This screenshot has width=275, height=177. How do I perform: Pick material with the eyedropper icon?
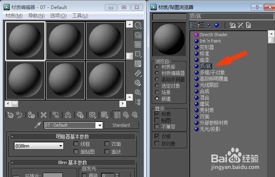coord(38,125)
